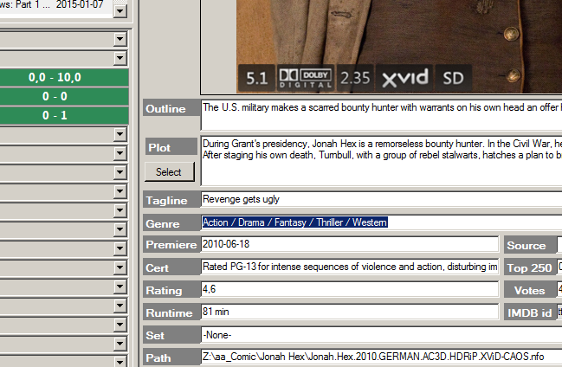
Task: Click the Dolby Digital logo
Action: coord(306,78)
